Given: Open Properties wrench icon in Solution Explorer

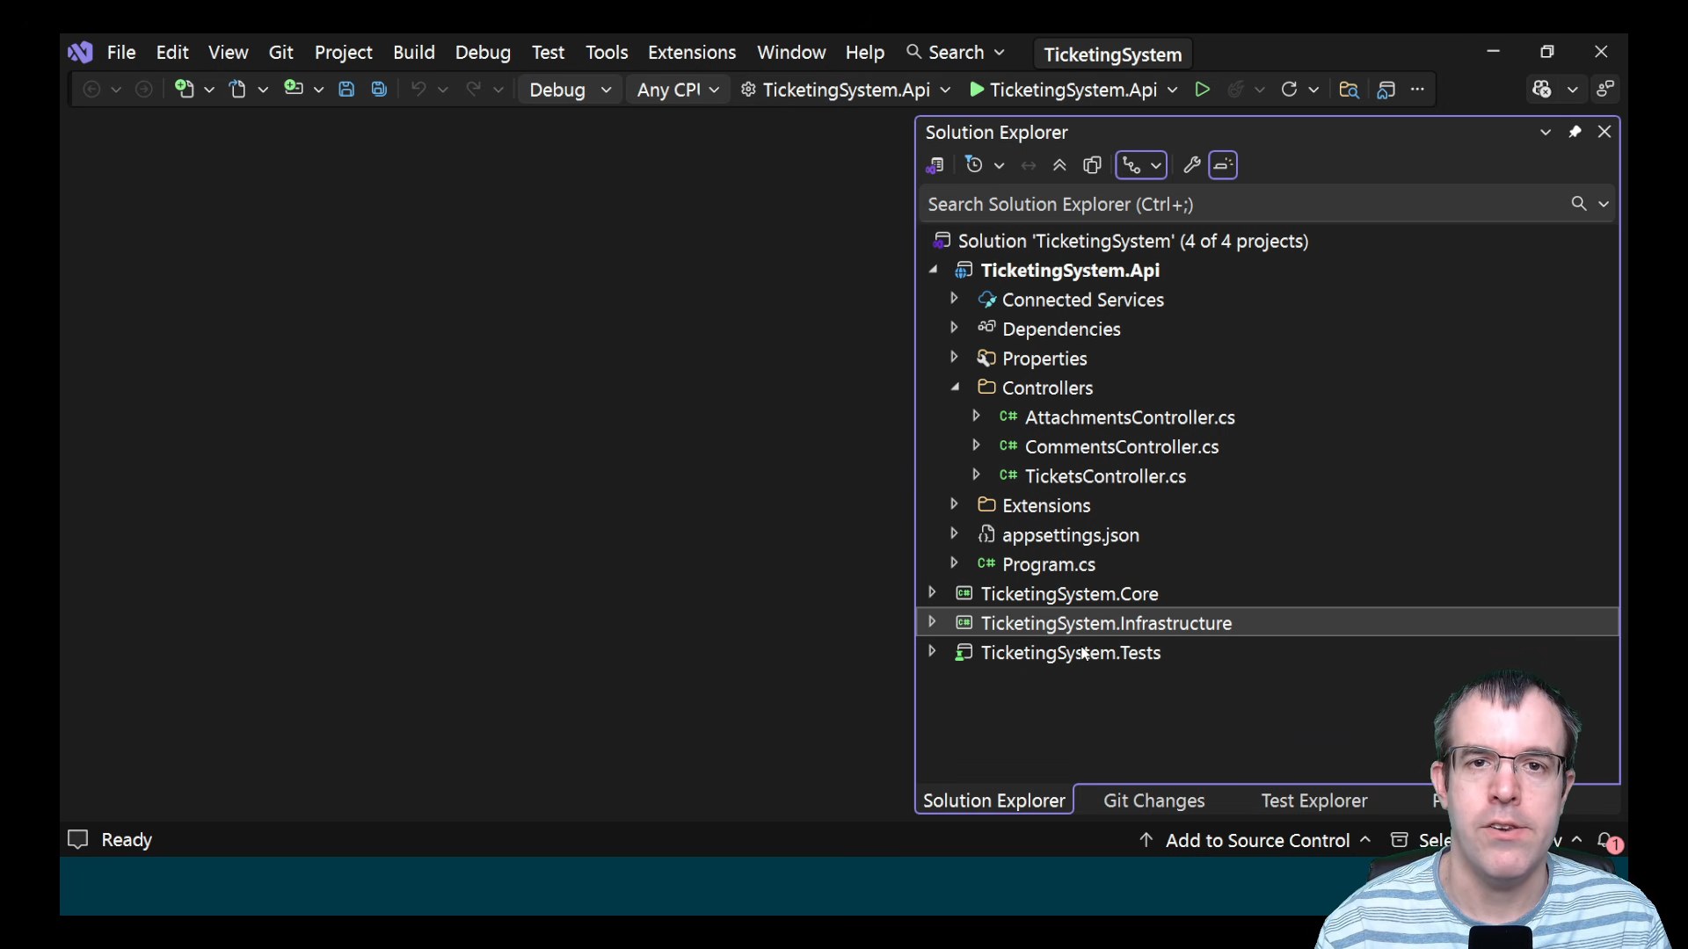Looking at the screenshot, I should pos(1191,164).
